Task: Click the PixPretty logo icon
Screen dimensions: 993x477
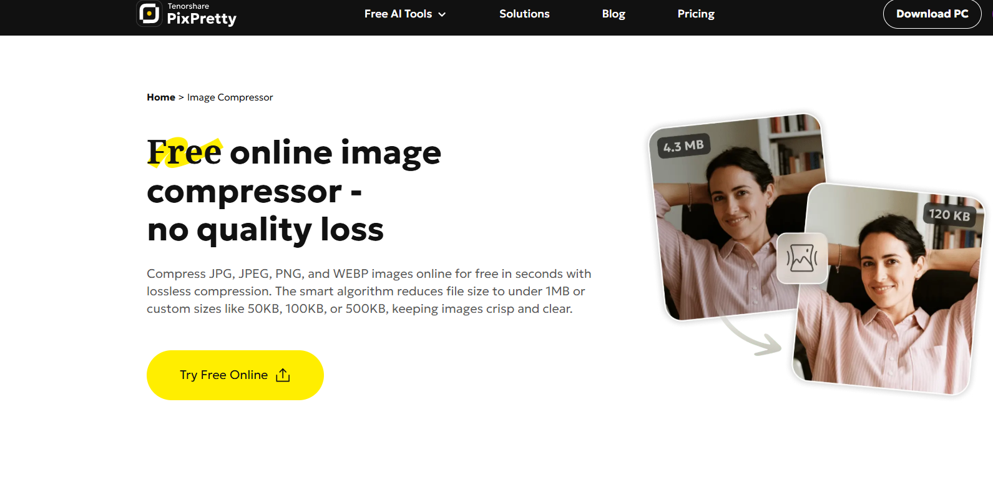Action: [150, 13]
